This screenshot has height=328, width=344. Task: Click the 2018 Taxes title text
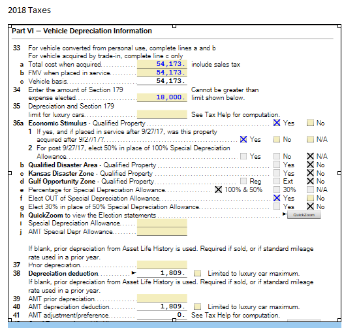[x=29, y=10]
